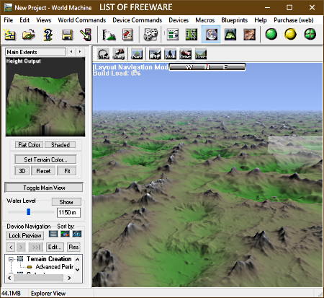Click the third Sort by icon
The image size is (324, 298).
coord(77,234)
